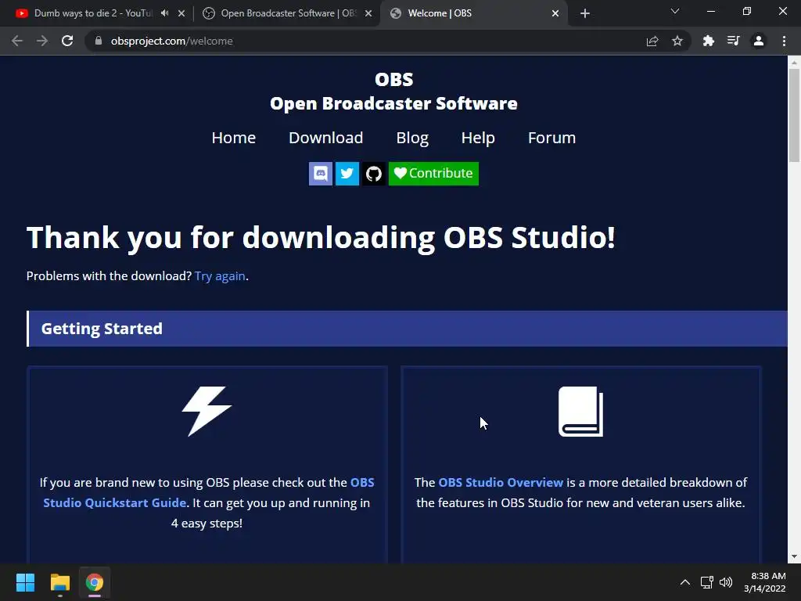801x601 pixels.
Task: Open the Windows Start menu
Action: click(x=25, y=582)
